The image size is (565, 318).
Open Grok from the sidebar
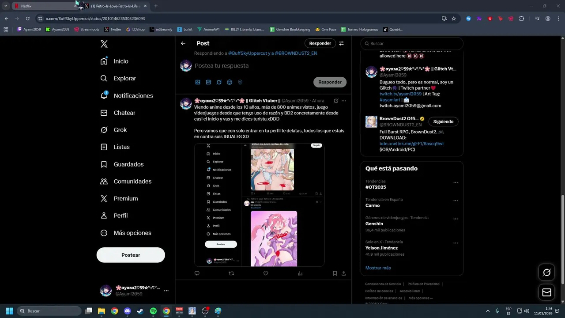[114, 130]
